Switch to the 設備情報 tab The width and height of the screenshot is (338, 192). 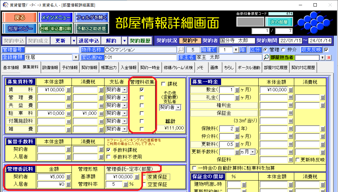[x=50, y=68]
